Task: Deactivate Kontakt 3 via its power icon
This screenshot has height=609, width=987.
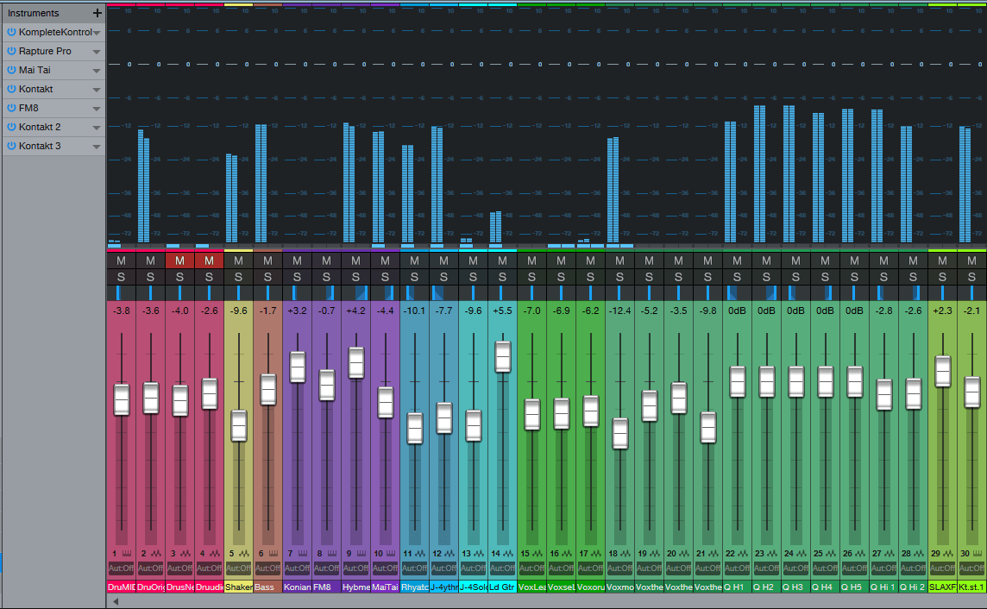Action: [x=11, y=146]
